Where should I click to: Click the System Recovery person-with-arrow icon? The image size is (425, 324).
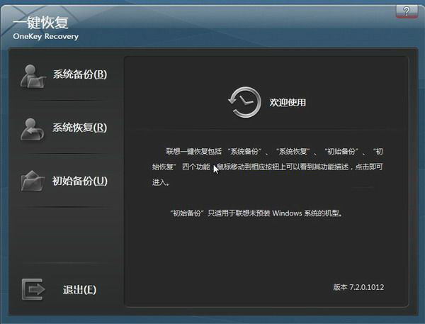(33, 130)
